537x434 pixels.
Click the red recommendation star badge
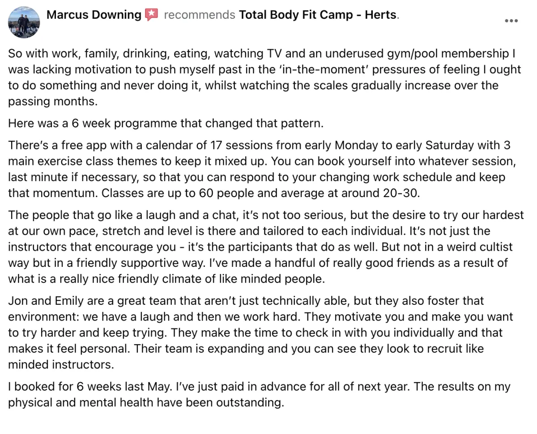click(152, 15)
